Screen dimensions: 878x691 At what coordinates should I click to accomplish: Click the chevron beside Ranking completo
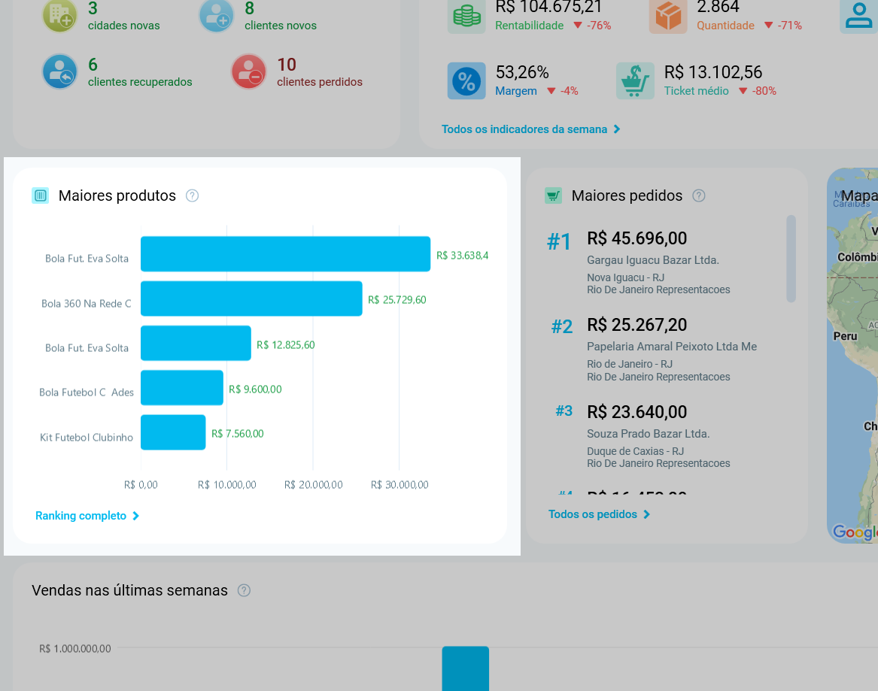pos(135,516)
